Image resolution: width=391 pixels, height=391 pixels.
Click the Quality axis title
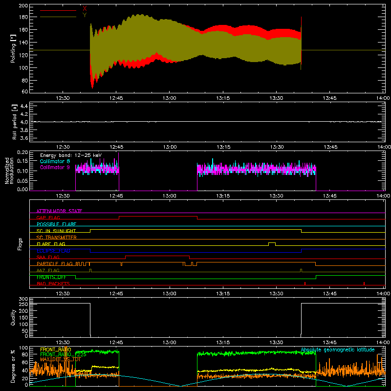tap(13, 317)
